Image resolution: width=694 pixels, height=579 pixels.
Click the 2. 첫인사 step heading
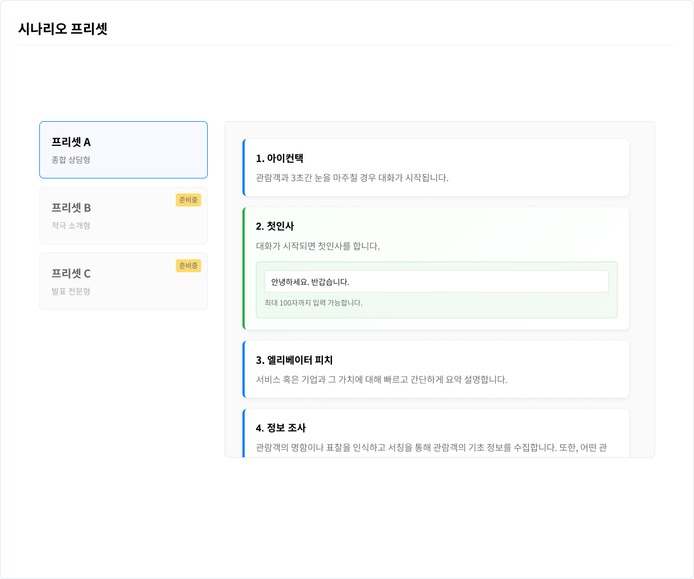click(275, 226)
